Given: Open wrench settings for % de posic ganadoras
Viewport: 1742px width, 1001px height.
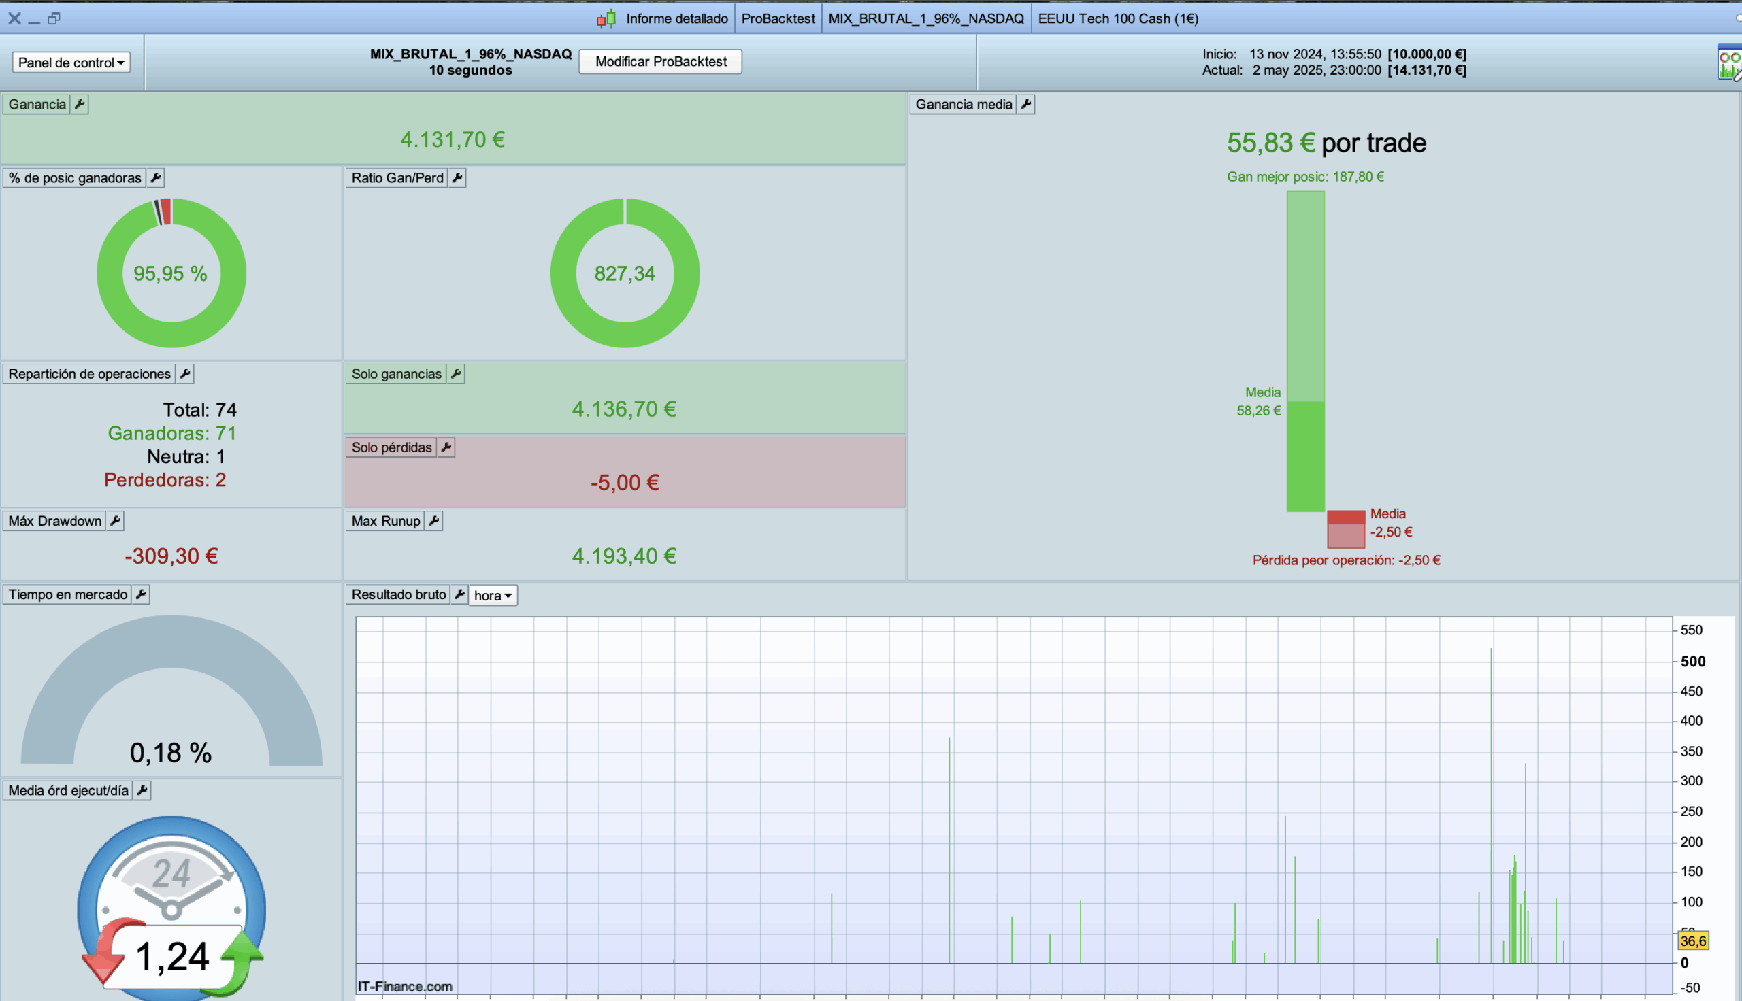Looking at the screenshot, I should [156, 178].
